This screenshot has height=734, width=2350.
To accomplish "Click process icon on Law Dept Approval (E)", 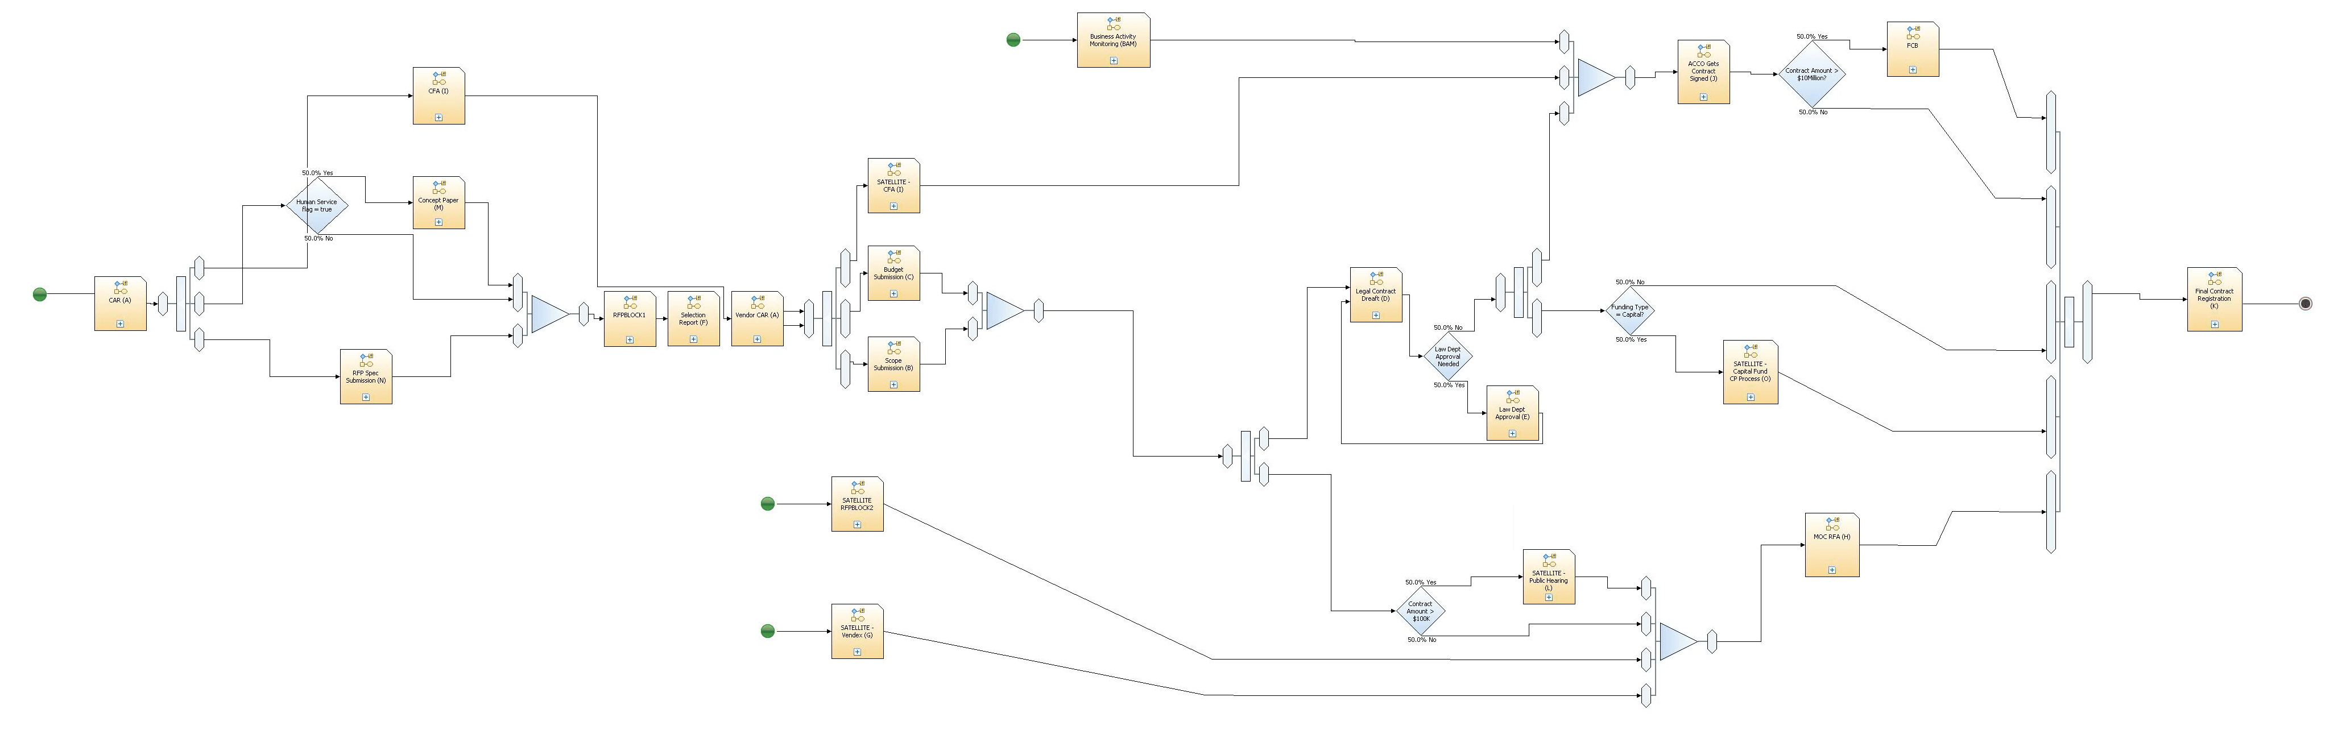I will tap(1512, 396).
